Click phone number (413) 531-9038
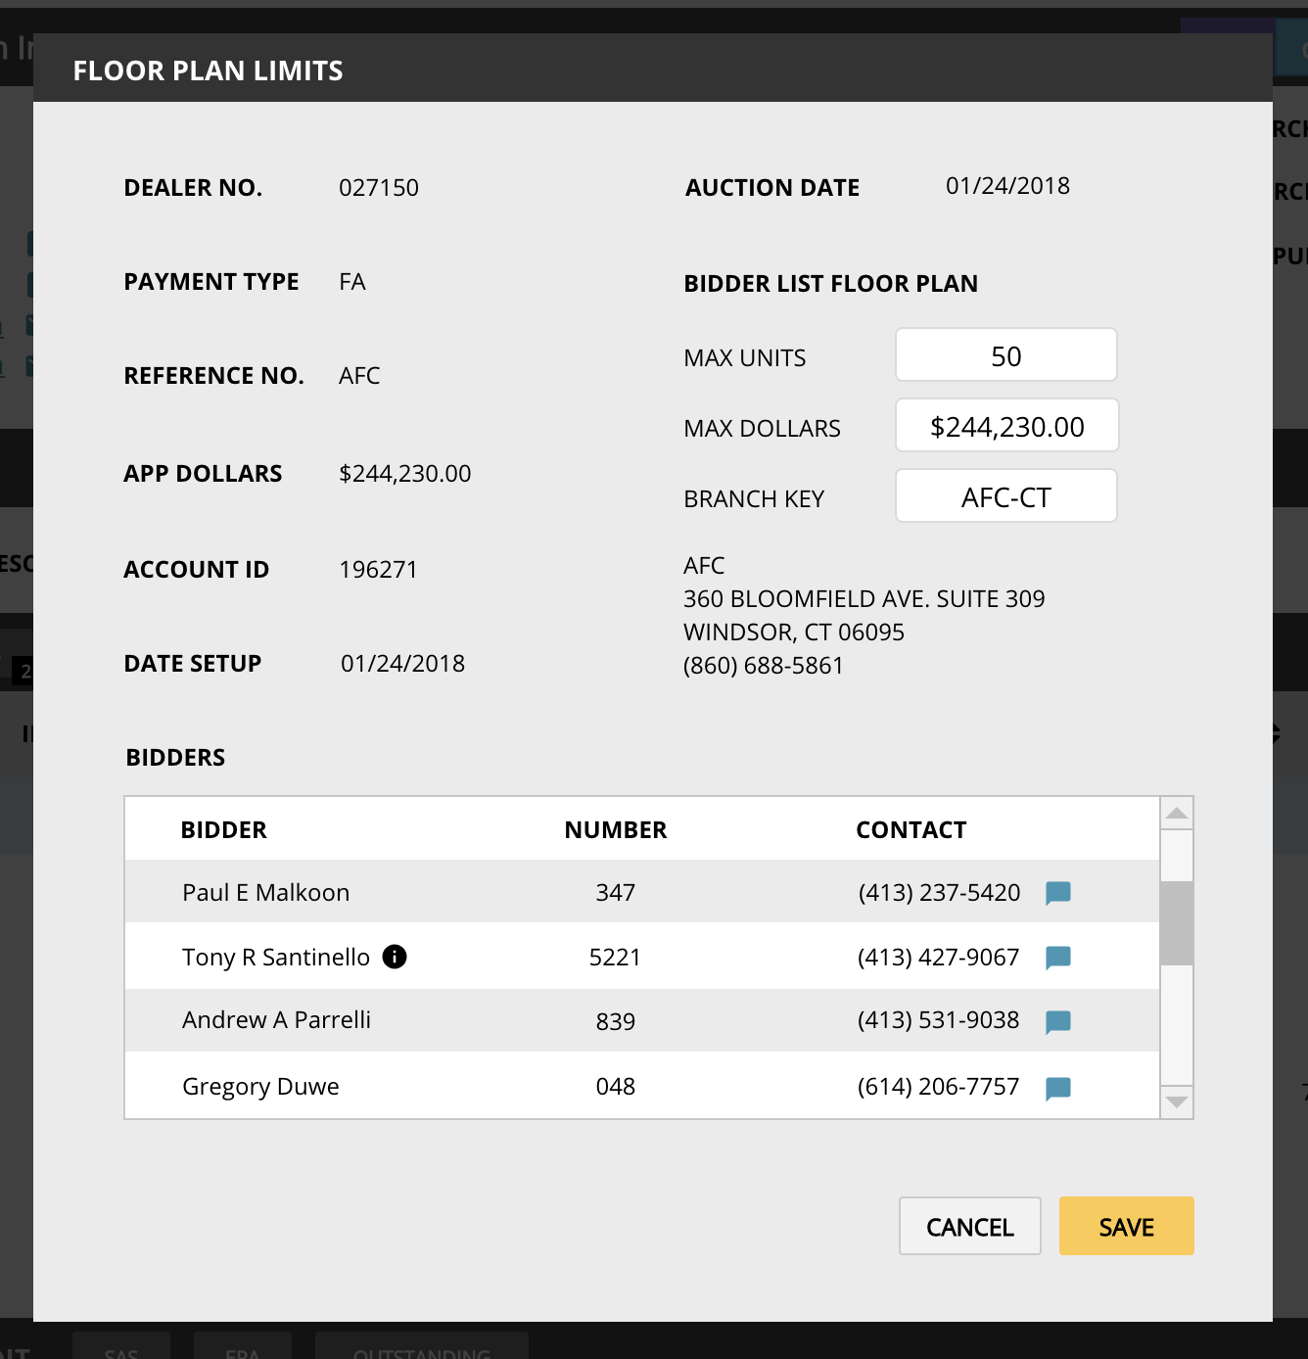The width and height of the screenshot is (1308, 1359). pyautogui.click(x=938, y=1020)
